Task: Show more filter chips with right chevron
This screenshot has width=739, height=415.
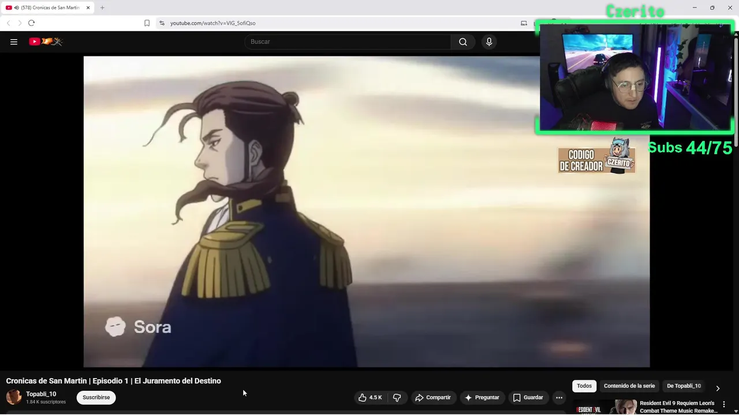Action: point(718,388)
